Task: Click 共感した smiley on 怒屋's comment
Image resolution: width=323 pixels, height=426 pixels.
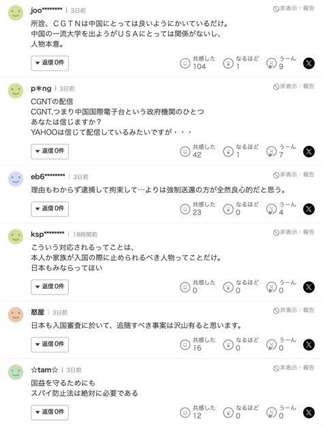Action: click(x=185, y=345)
